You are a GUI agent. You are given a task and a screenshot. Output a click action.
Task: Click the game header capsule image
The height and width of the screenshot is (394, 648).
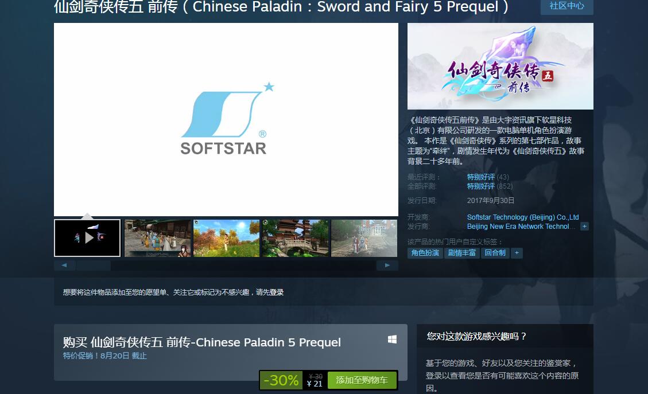500,67
